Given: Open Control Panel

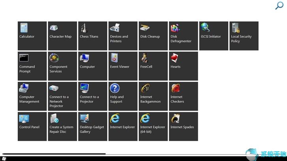Looking at the screenshot, I should click(32, 126).
